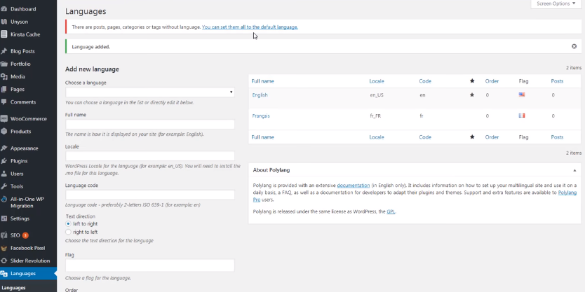Click the French flag in the Français row
This screenshot has height=292, width=585.
[522, 116]
